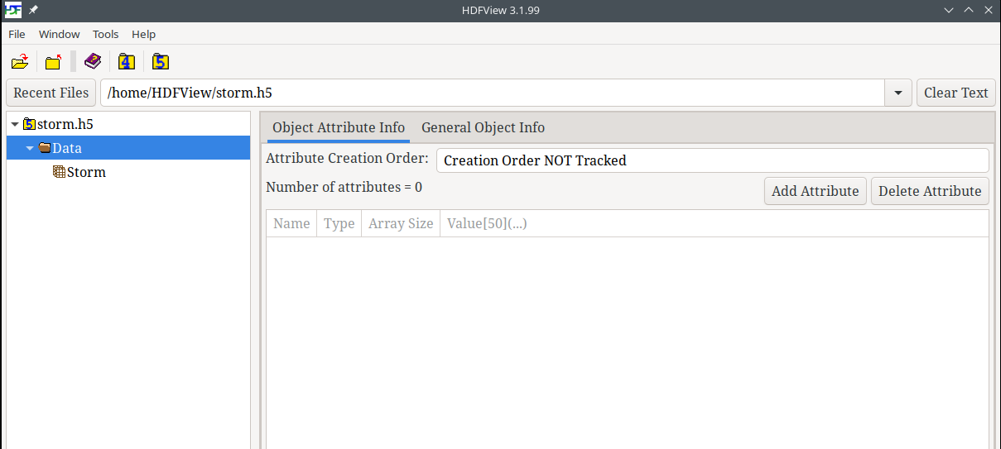This screenshot has width=1001, height=449.
Task: Collapse the storm.h5 tree node
Action: click(x=15, y=124)
